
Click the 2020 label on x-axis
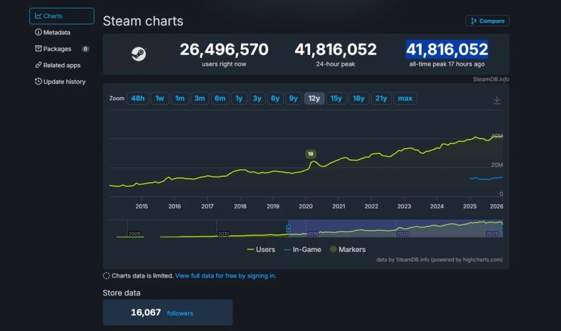tap(306, 206)
